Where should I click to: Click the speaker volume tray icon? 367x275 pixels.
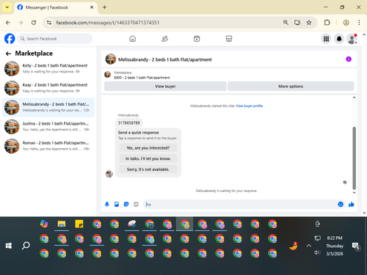[x=317, y=252]
